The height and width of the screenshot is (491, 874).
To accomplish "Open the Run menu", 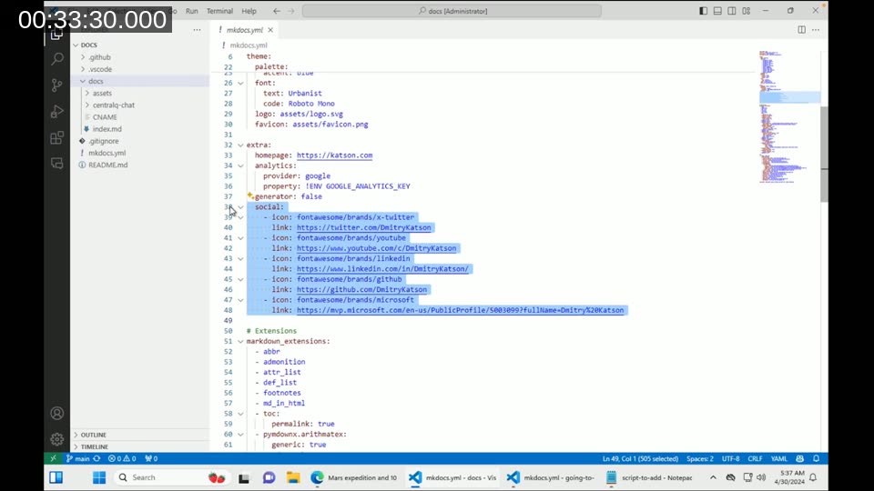I will (x=192, y=11).
